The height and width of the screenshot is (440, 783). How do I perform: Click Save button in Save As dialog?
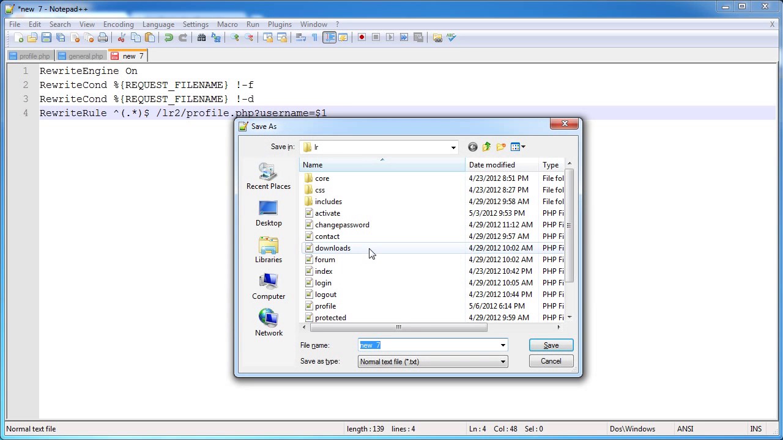551,345
